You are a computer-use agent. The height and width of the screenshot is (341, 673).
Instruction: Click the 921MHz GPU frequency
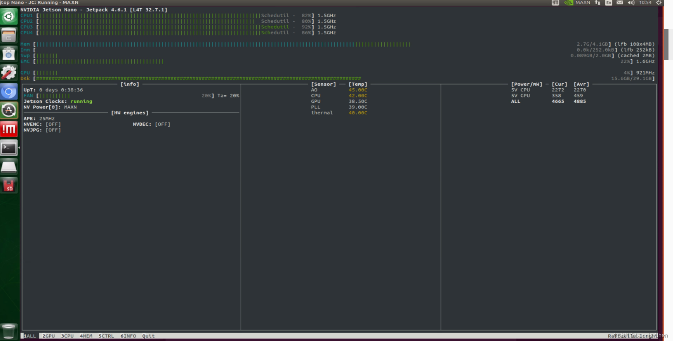pos(645,73)
